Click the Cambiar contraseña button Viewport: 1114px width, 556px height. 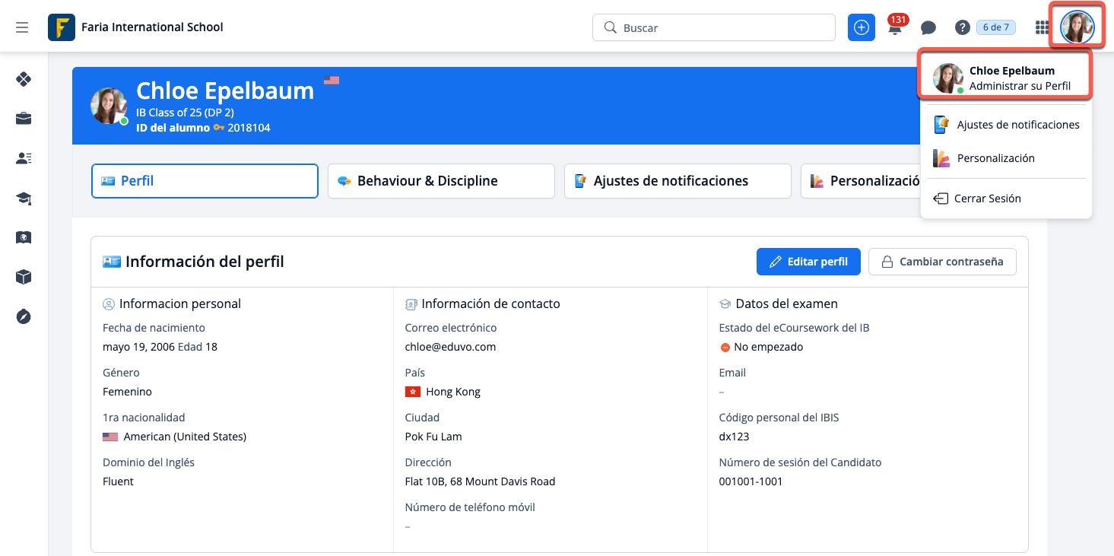point(942,262)
